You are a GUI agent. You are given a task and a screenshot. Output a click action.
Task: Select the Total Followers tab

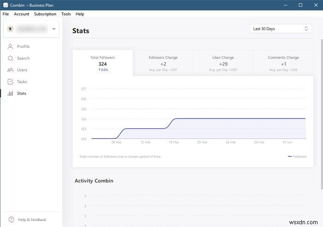102,63
